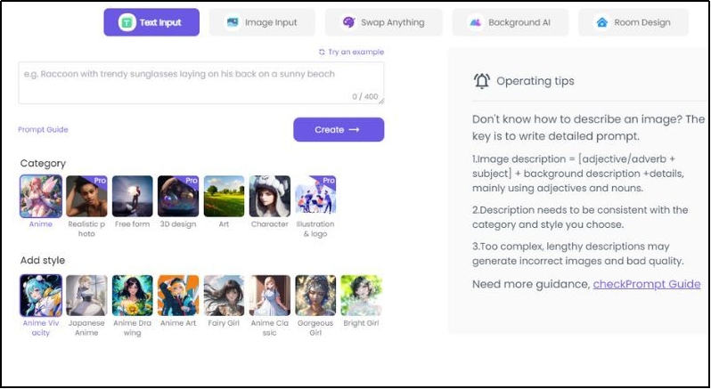Open the Image Input tab
Viewport: 711px width, 389px height.
point(262,22)
